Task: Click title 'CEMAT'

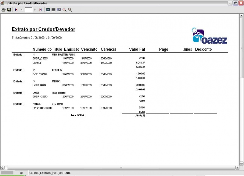Action: pos(37,63)
